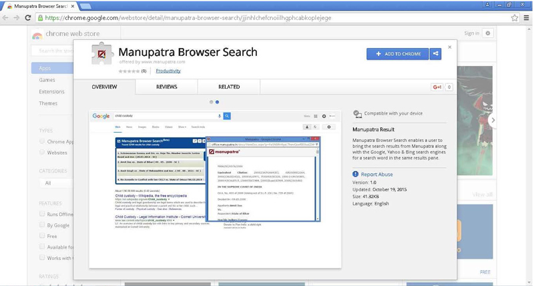
Task: Click the 'Updated: October 19, 2015' text
Action: [379, 189]
